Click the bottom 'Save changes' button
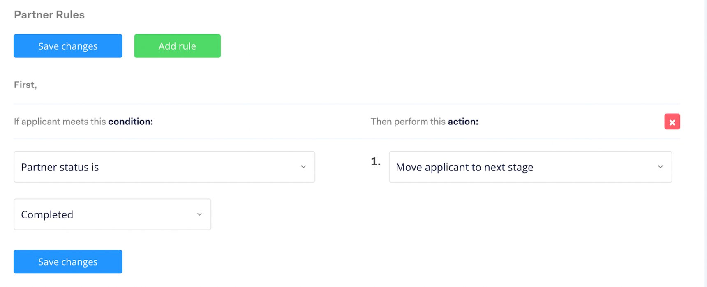The width and height of the screenshot is (707, 287). pyautogui.click(x=67, y=262)
